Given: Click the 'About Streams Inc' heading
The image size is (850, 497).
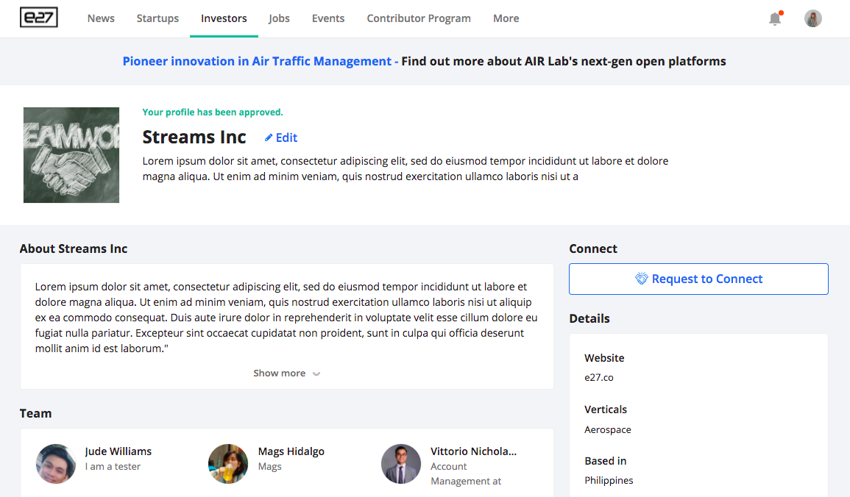Looking at the screenshot, I should 74,248.
